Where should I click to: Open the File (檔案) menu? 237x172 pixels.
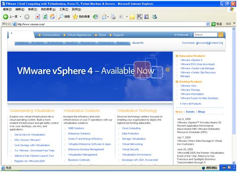pyautogui.click(x=7, y=9)
